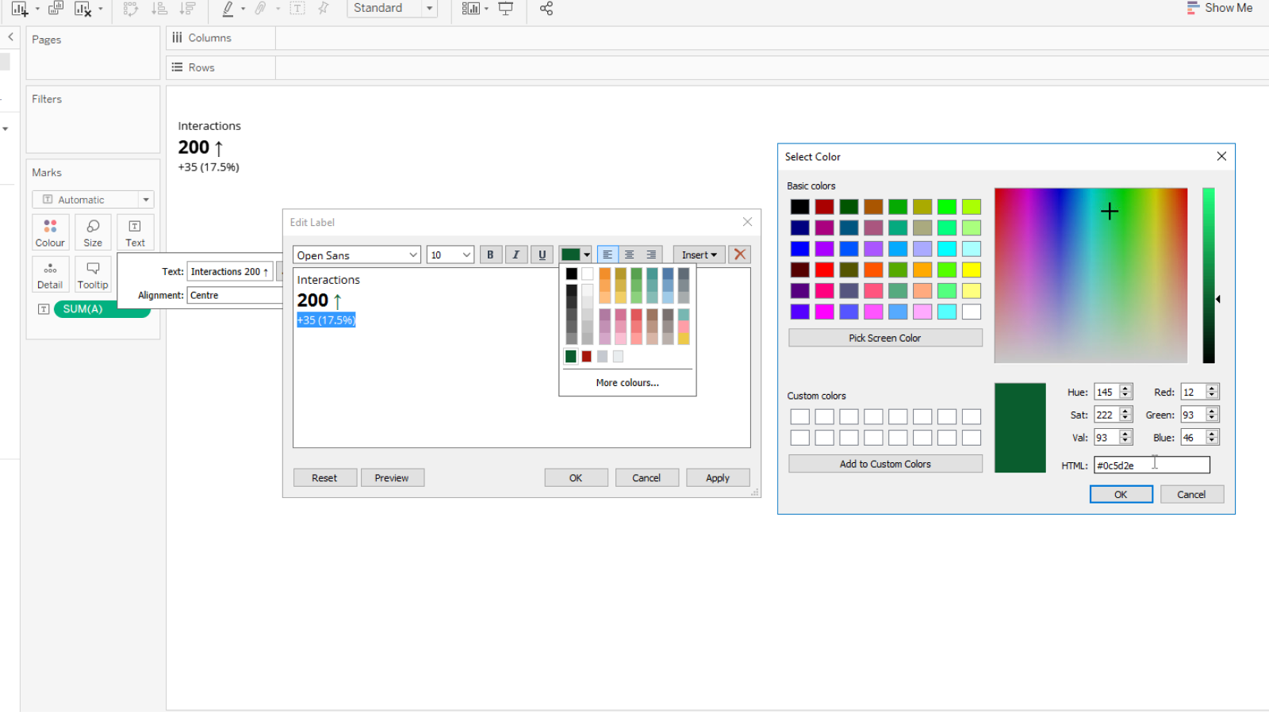
Task: Click the Duplicate sheet toolbar icon
Action: click(56, 9)
